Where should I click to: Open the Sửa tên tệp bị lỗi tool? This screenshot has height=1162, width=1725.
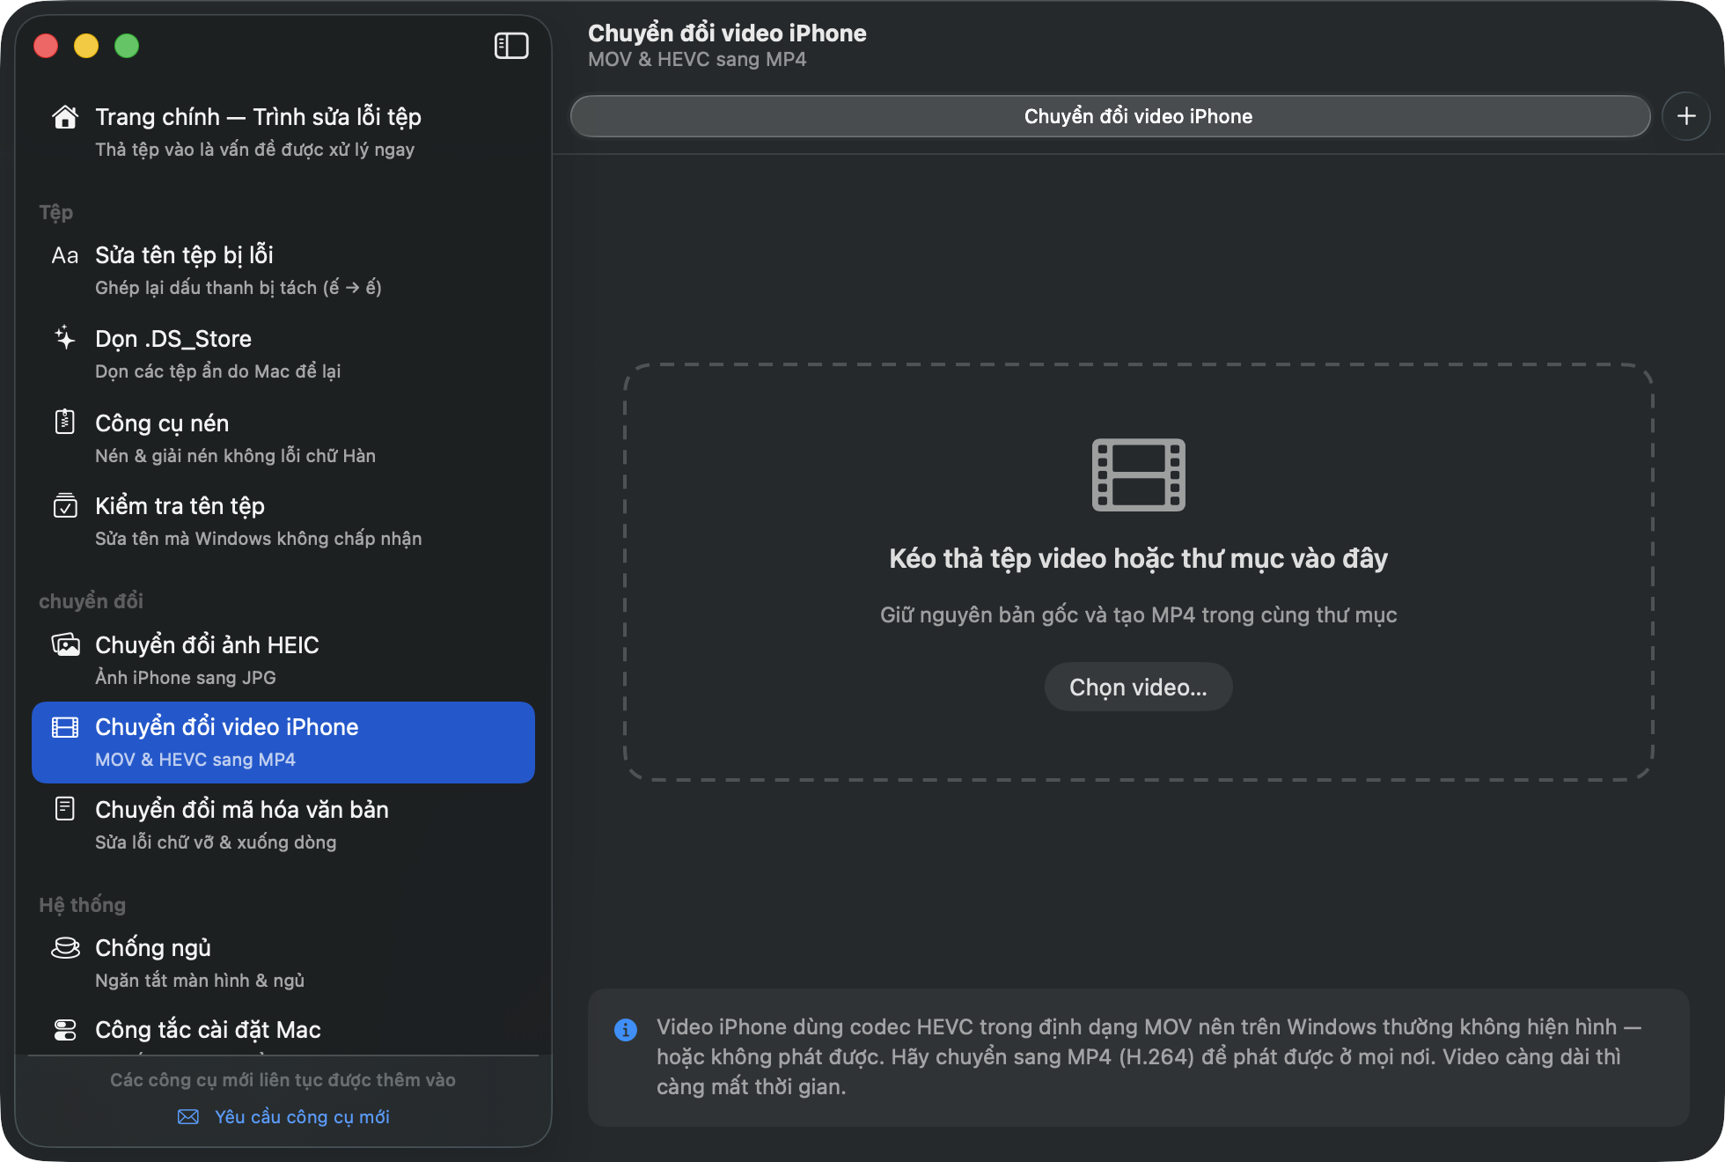coord(283,269)
